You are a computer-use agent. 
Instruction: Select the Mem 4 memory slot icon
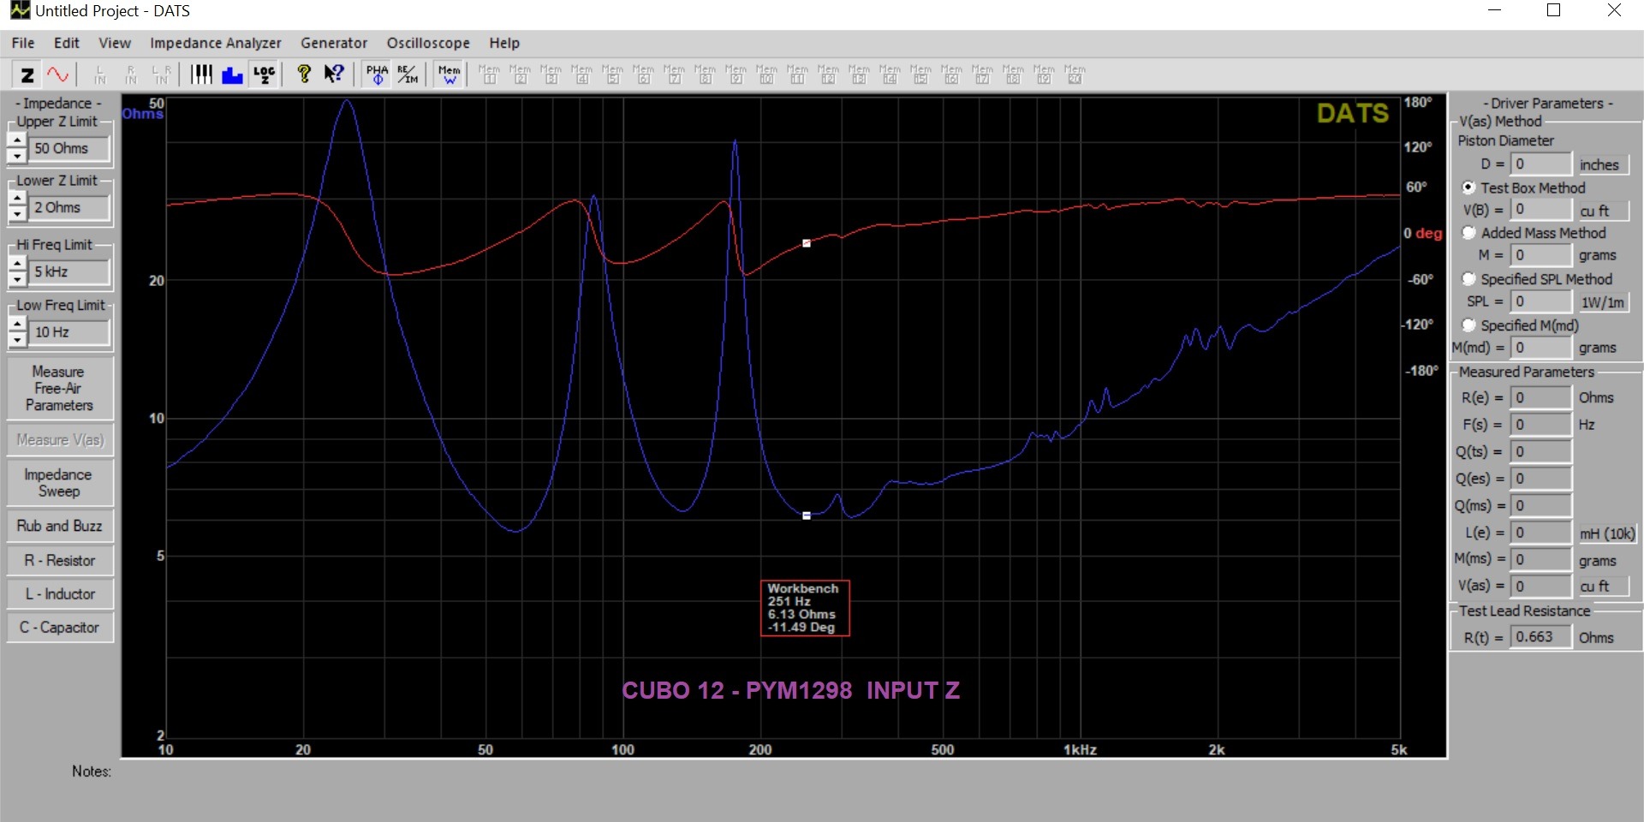[581, 74]
